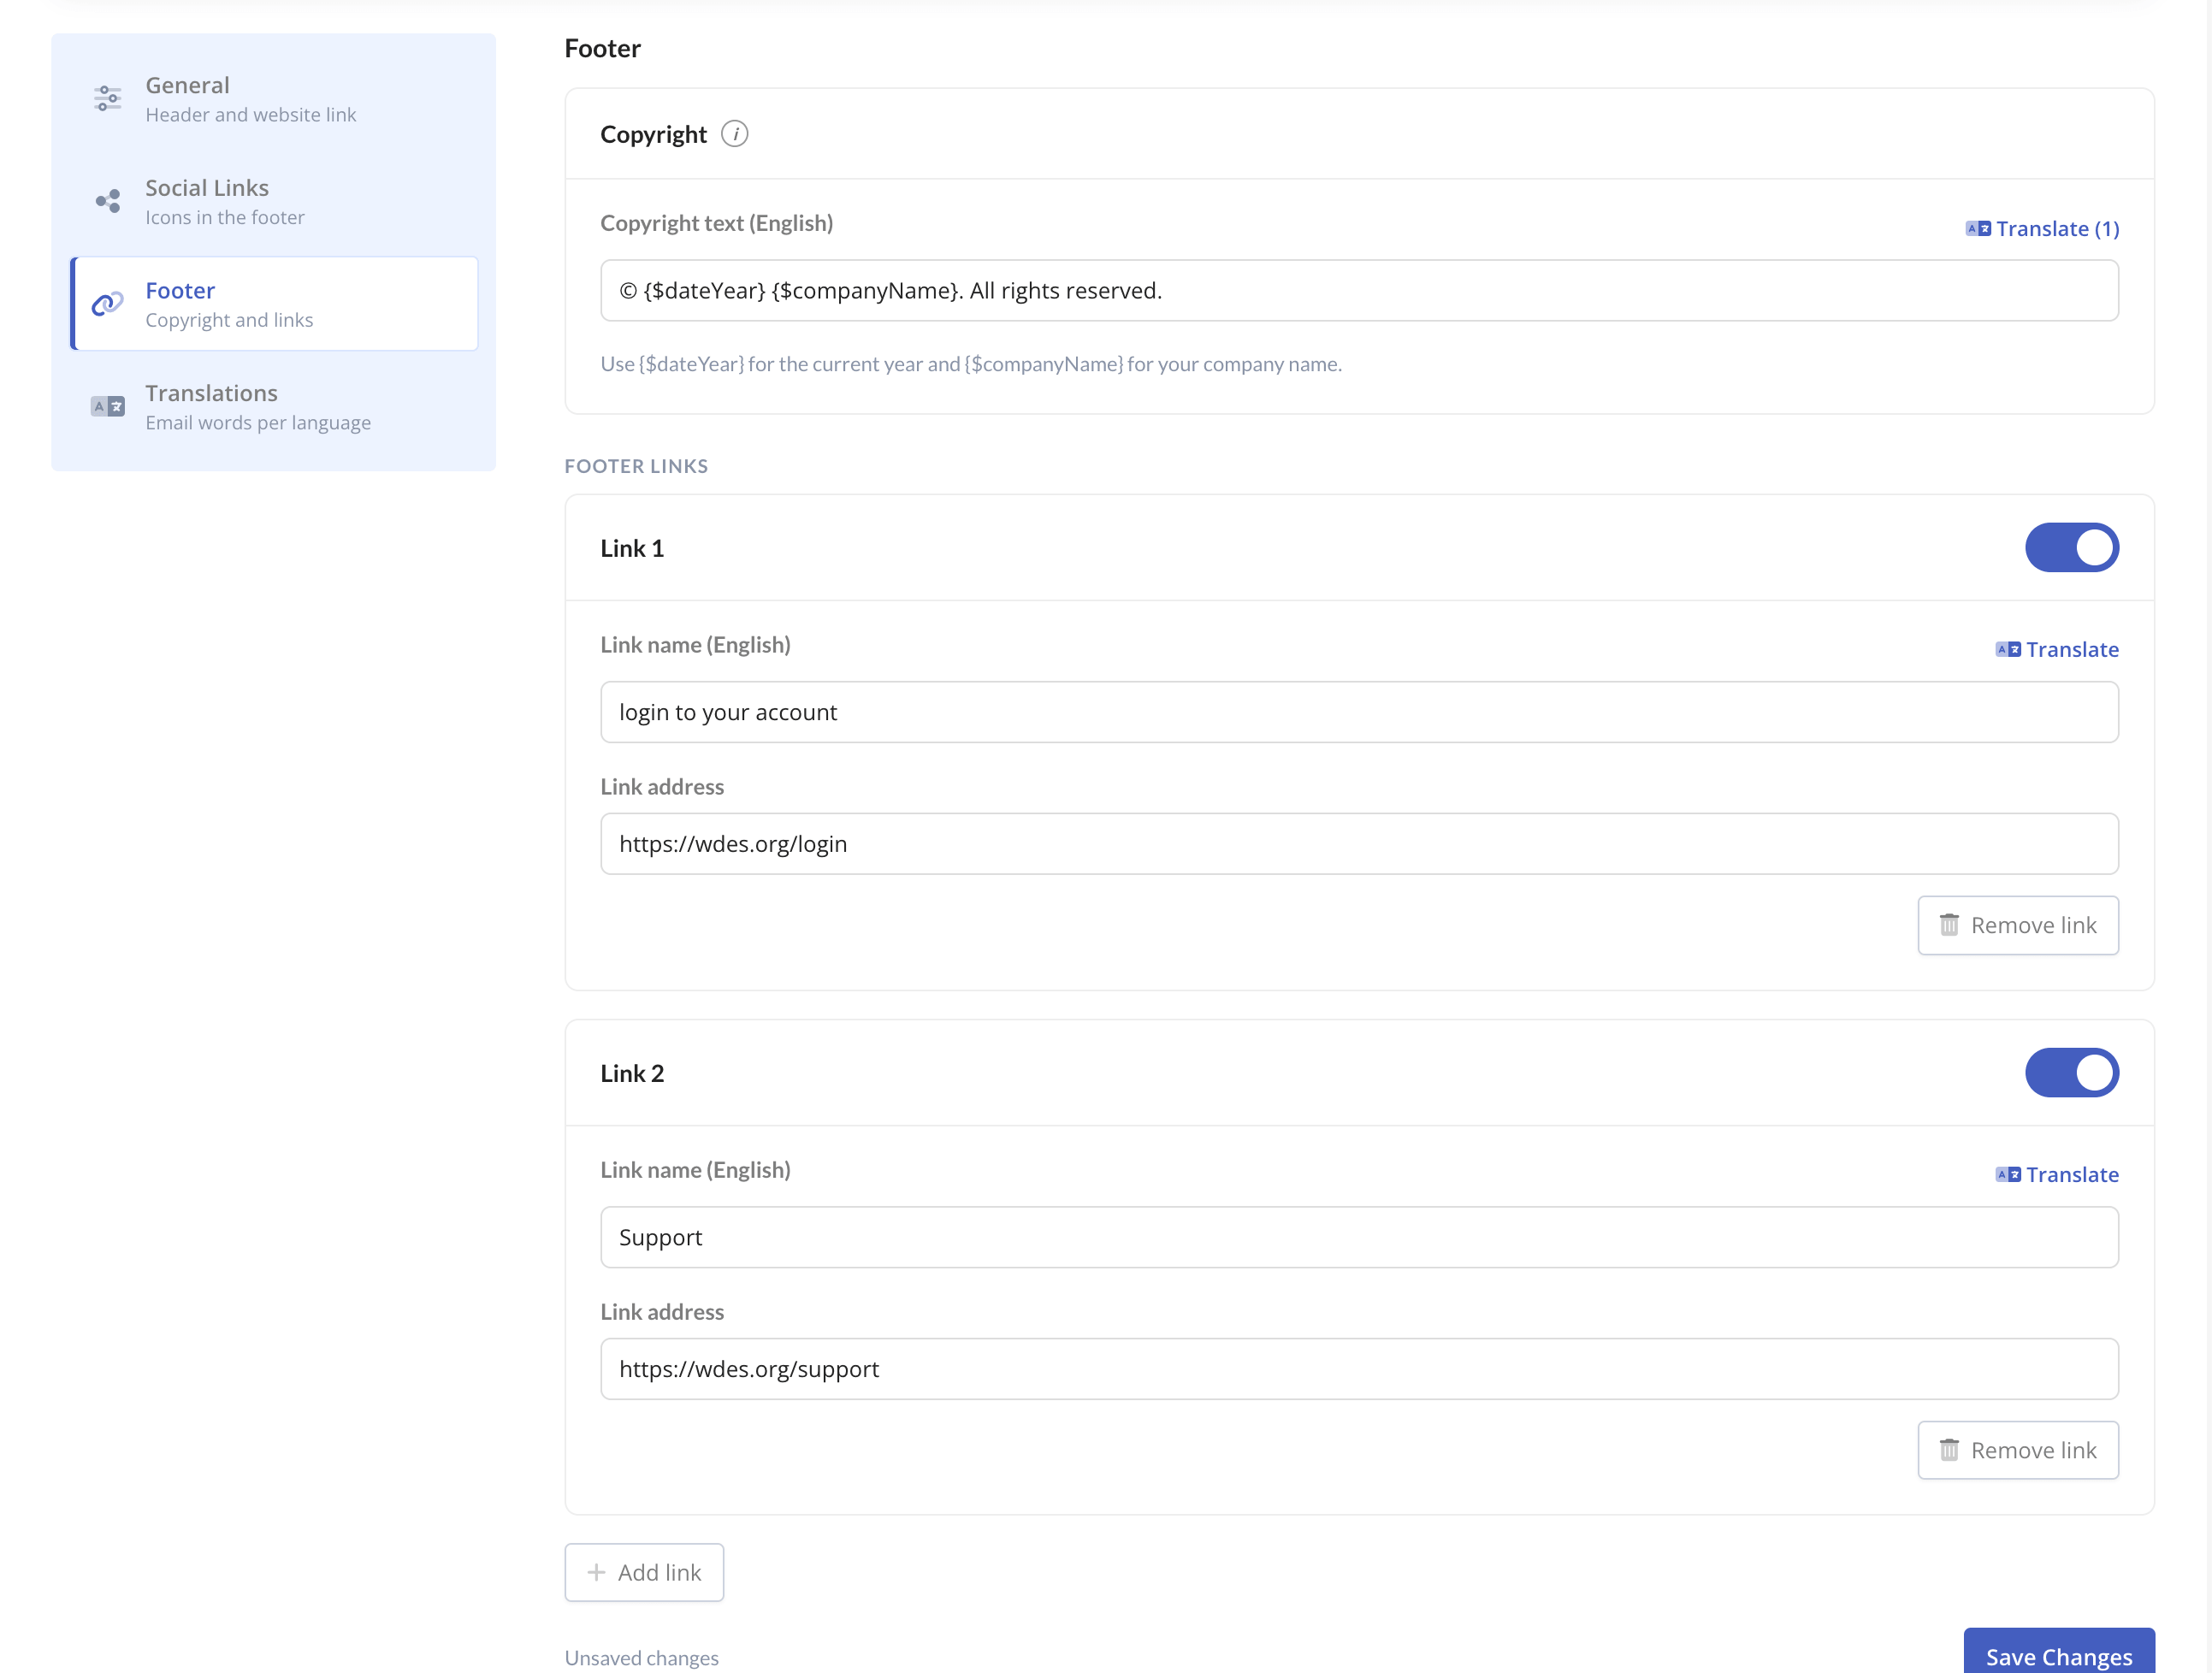Remove Link 2 with Remove link button

[2018, 1450]
